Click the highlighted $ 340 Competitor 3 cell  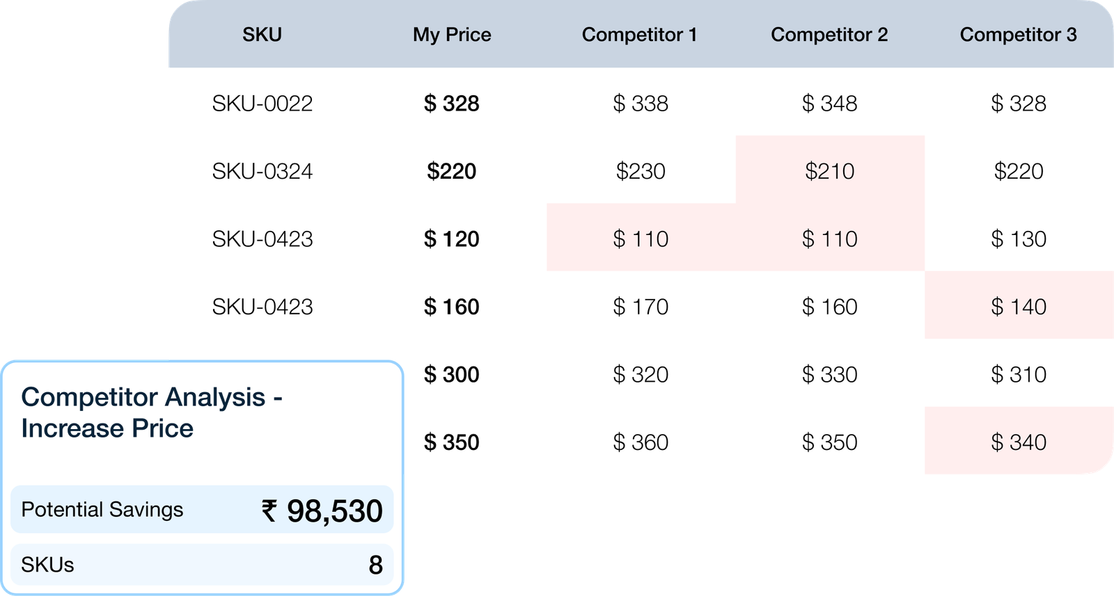pyautogui.click(x=1019, y=441)
